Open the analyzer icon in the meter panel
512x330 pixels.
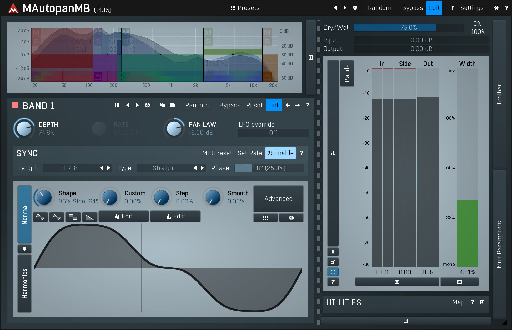coord(333,153)
